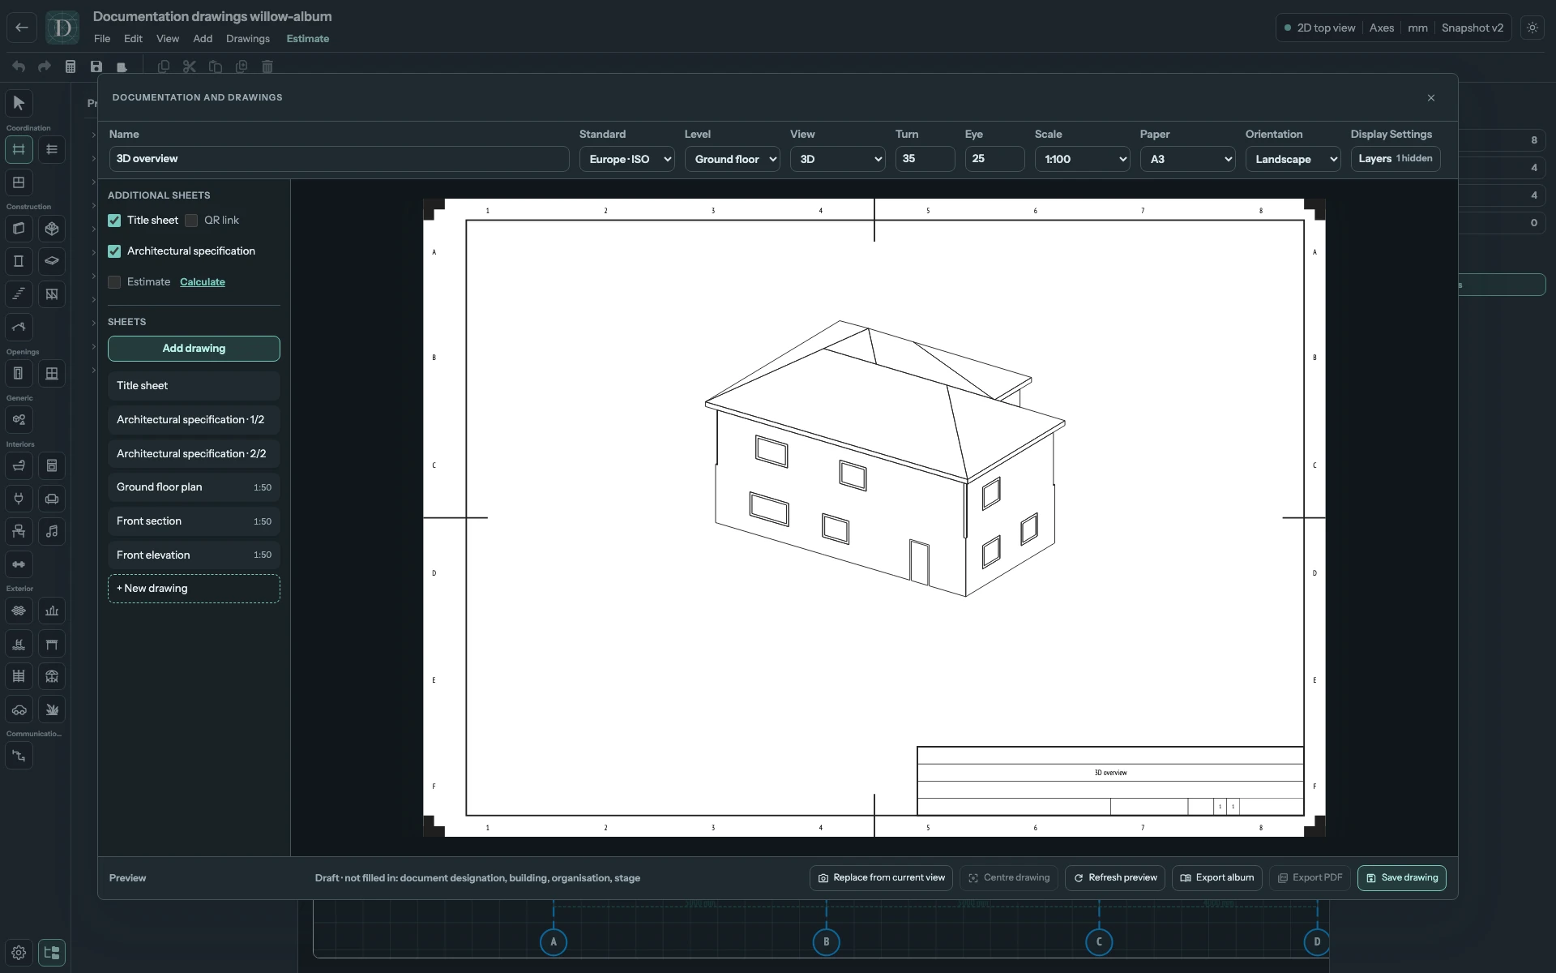Open the Paper dropdown set to A3
Image resolution: width=1556 pixels, height=973 pixels.
point(1187,159)
